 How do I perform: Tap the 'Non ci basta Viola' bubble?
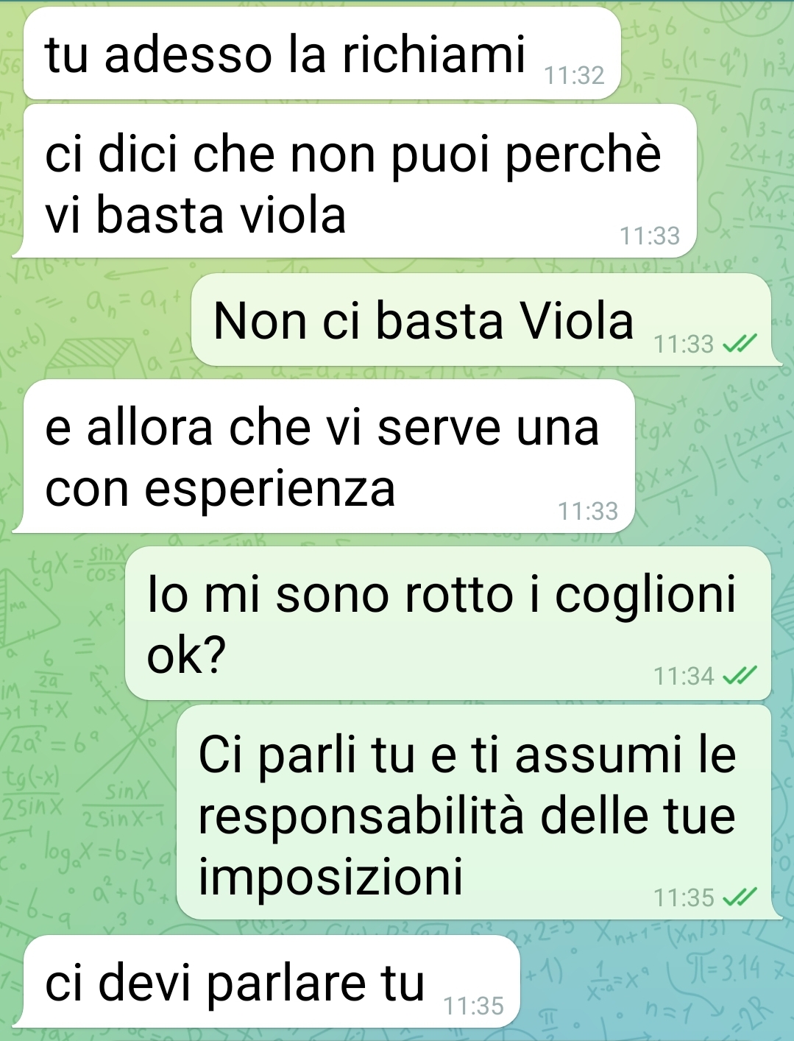pos(481,320)
